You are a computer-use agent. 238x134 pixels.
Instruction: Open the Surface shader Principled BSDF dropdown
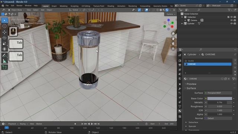[218, 93]
